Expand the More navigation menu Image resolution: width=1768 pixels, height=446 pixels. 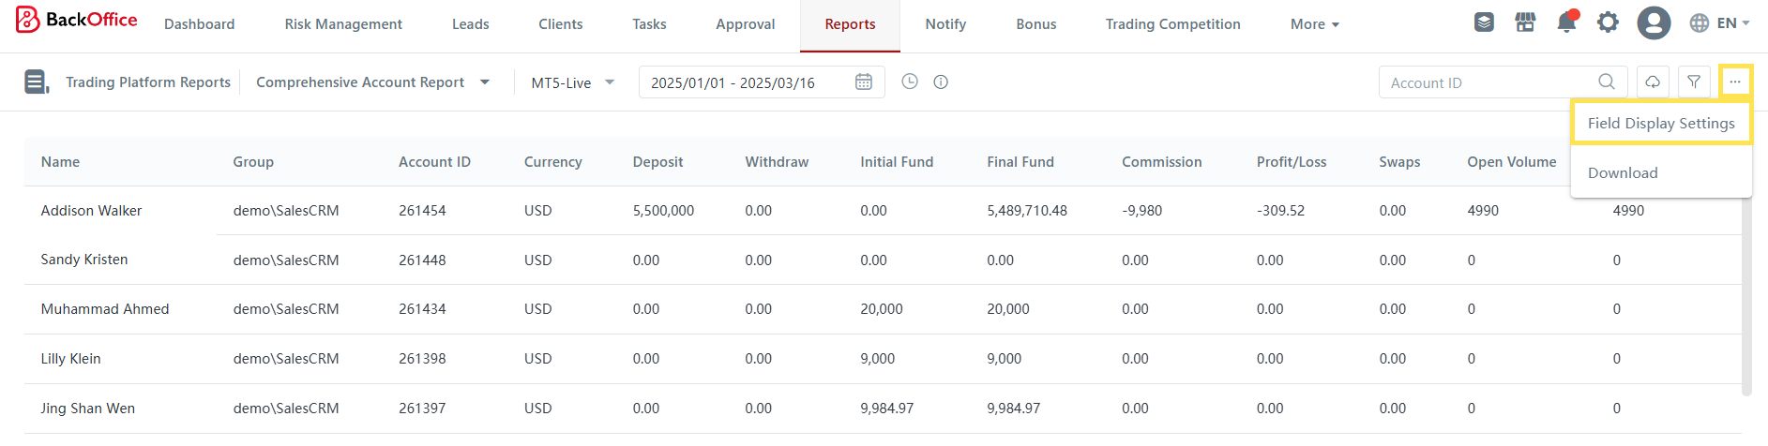tap(1314, 24)
